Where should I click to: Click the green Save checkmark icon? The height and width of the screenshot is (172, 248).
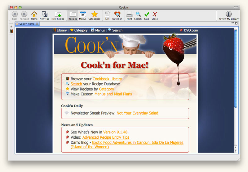point(147,15)
